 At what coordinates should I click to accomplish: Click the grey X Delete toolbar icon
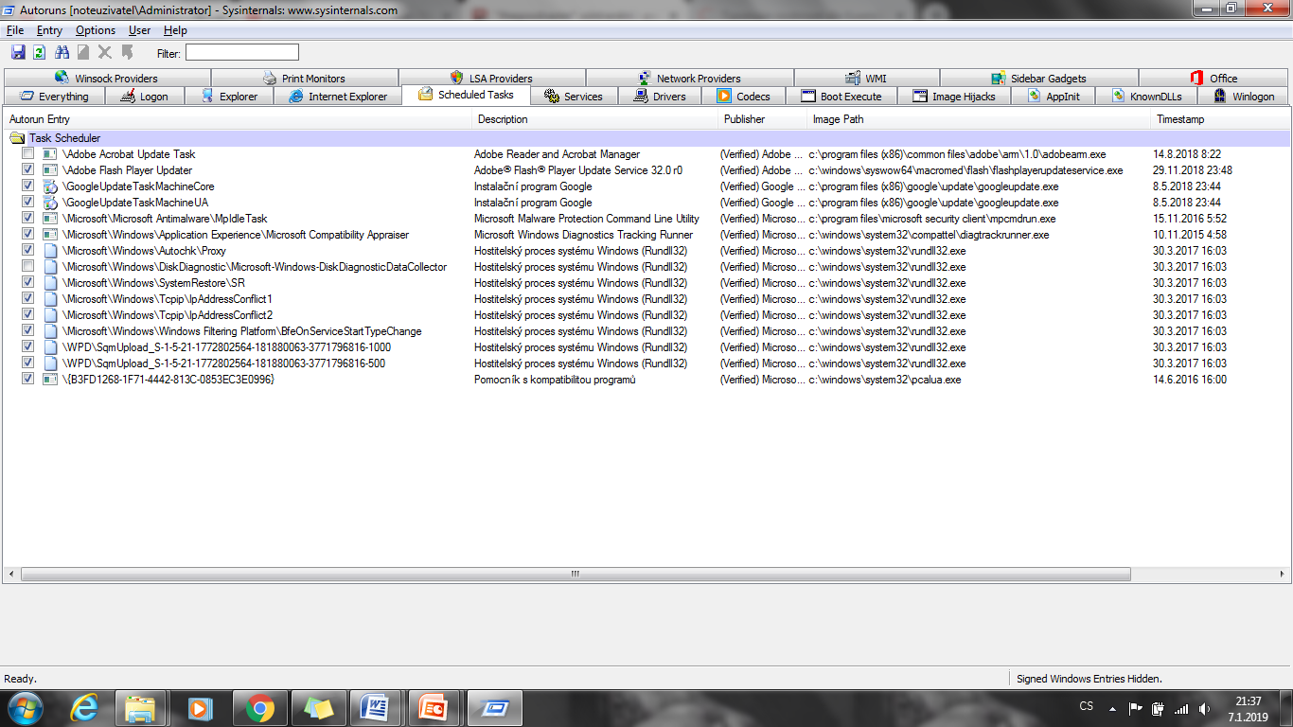(x=105, y=52)
